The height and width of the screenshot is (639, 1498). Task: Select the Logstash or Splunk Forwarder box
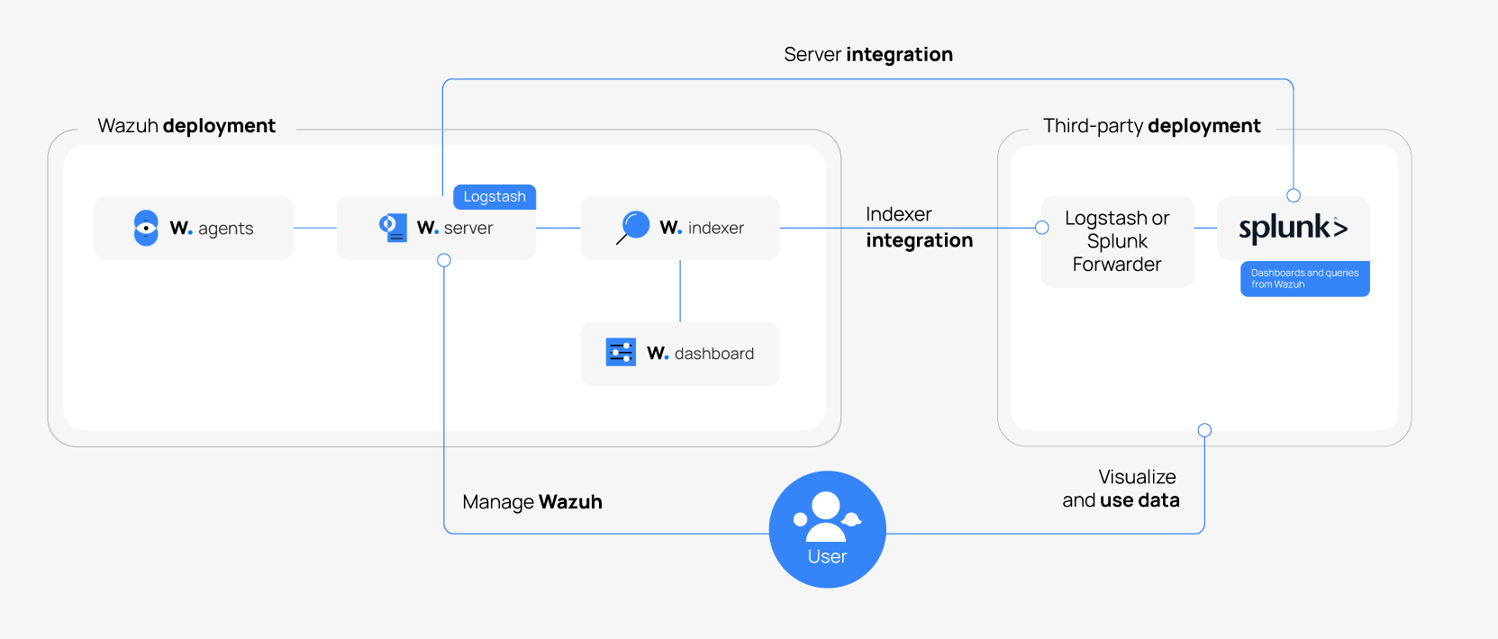1117,241
